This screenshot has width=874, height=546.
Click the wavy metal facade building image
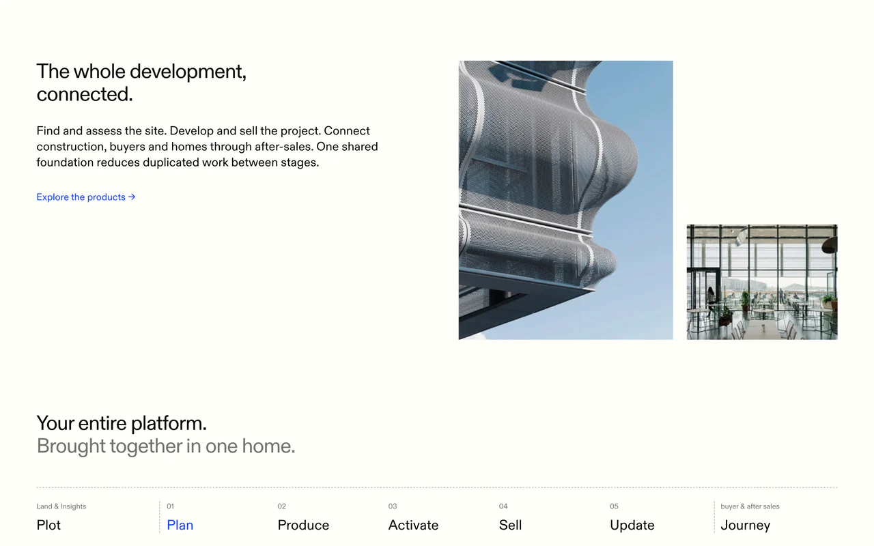tap(565, 200)
